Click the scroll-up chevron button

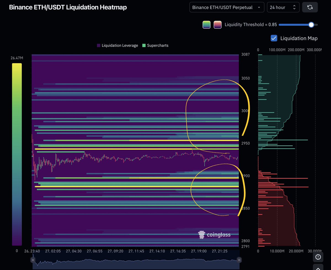[318, 268]
